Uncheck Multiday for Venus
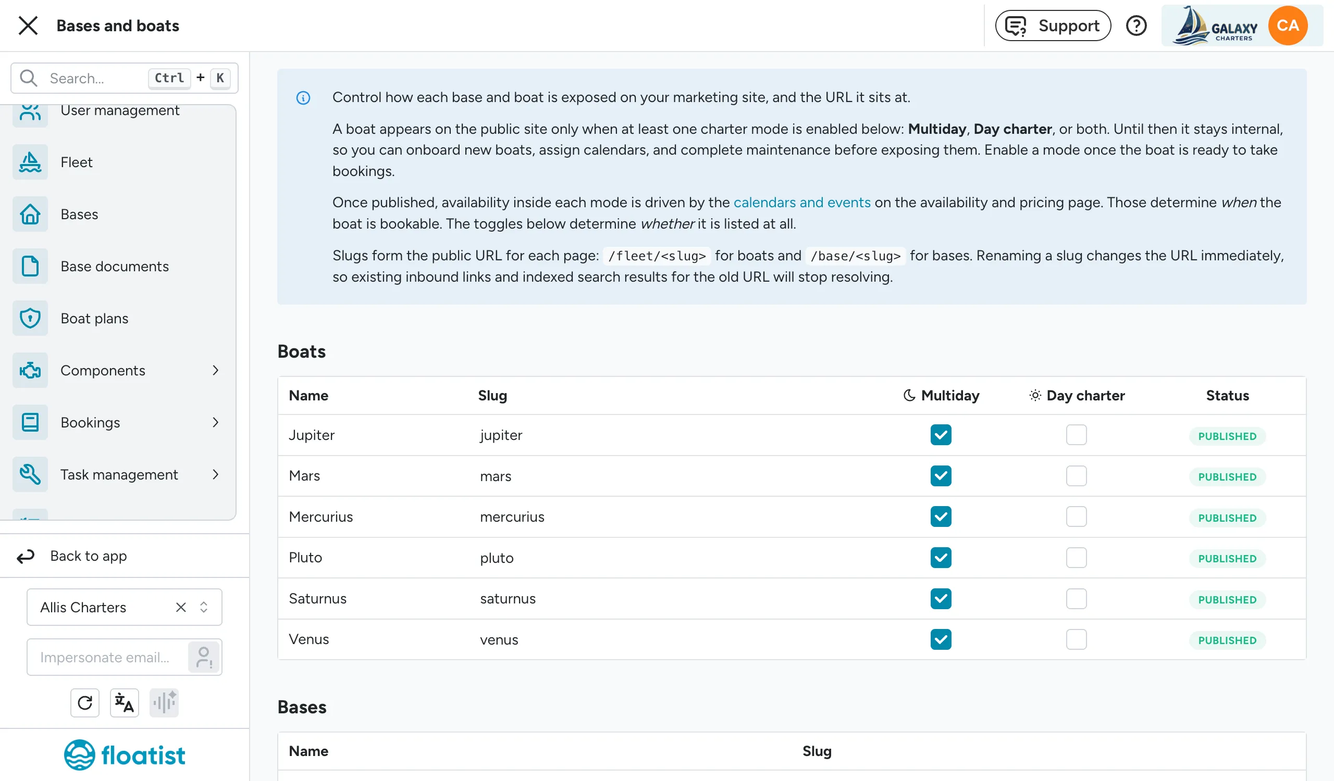This screenshot has height=781, width=1334. [x=941, y=639]
